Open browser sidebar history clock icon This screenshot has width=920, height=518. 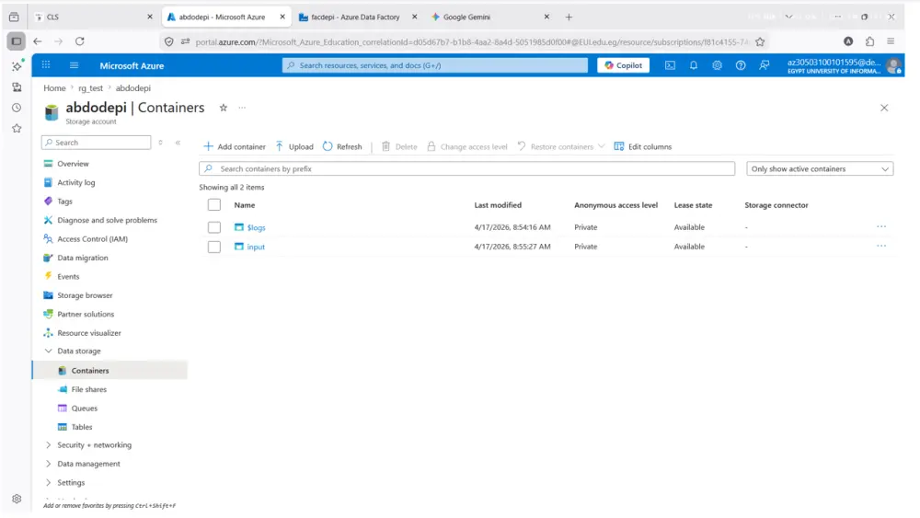17,108
